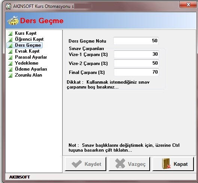The image size is (198, 183).
Task: Focus the Vize-1 Çarpanı input
Action: tap(136, 54)
